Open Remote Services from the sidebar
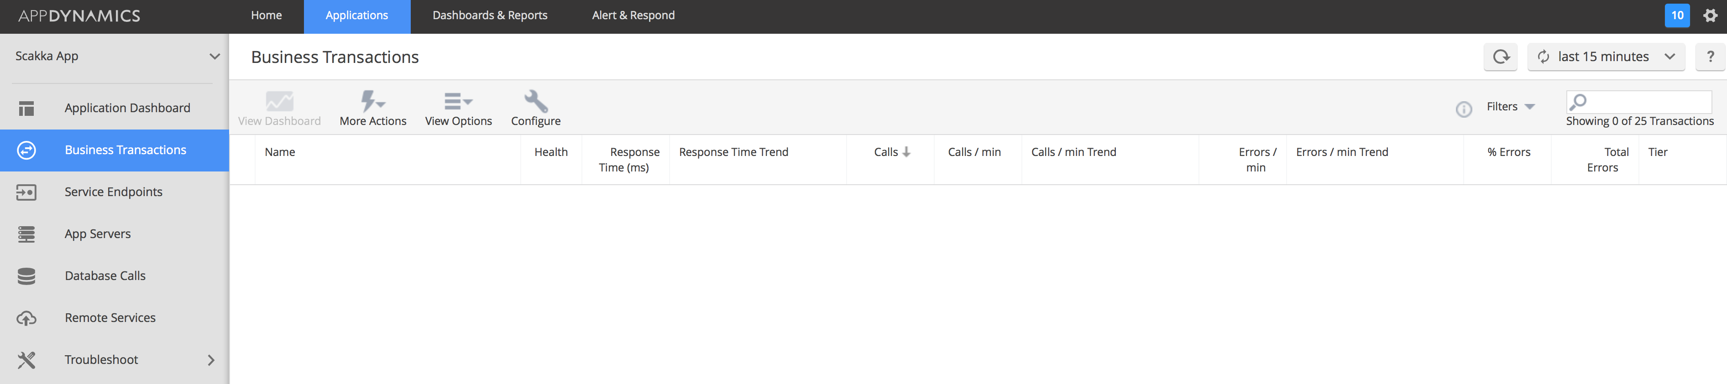 coord(110,318)
